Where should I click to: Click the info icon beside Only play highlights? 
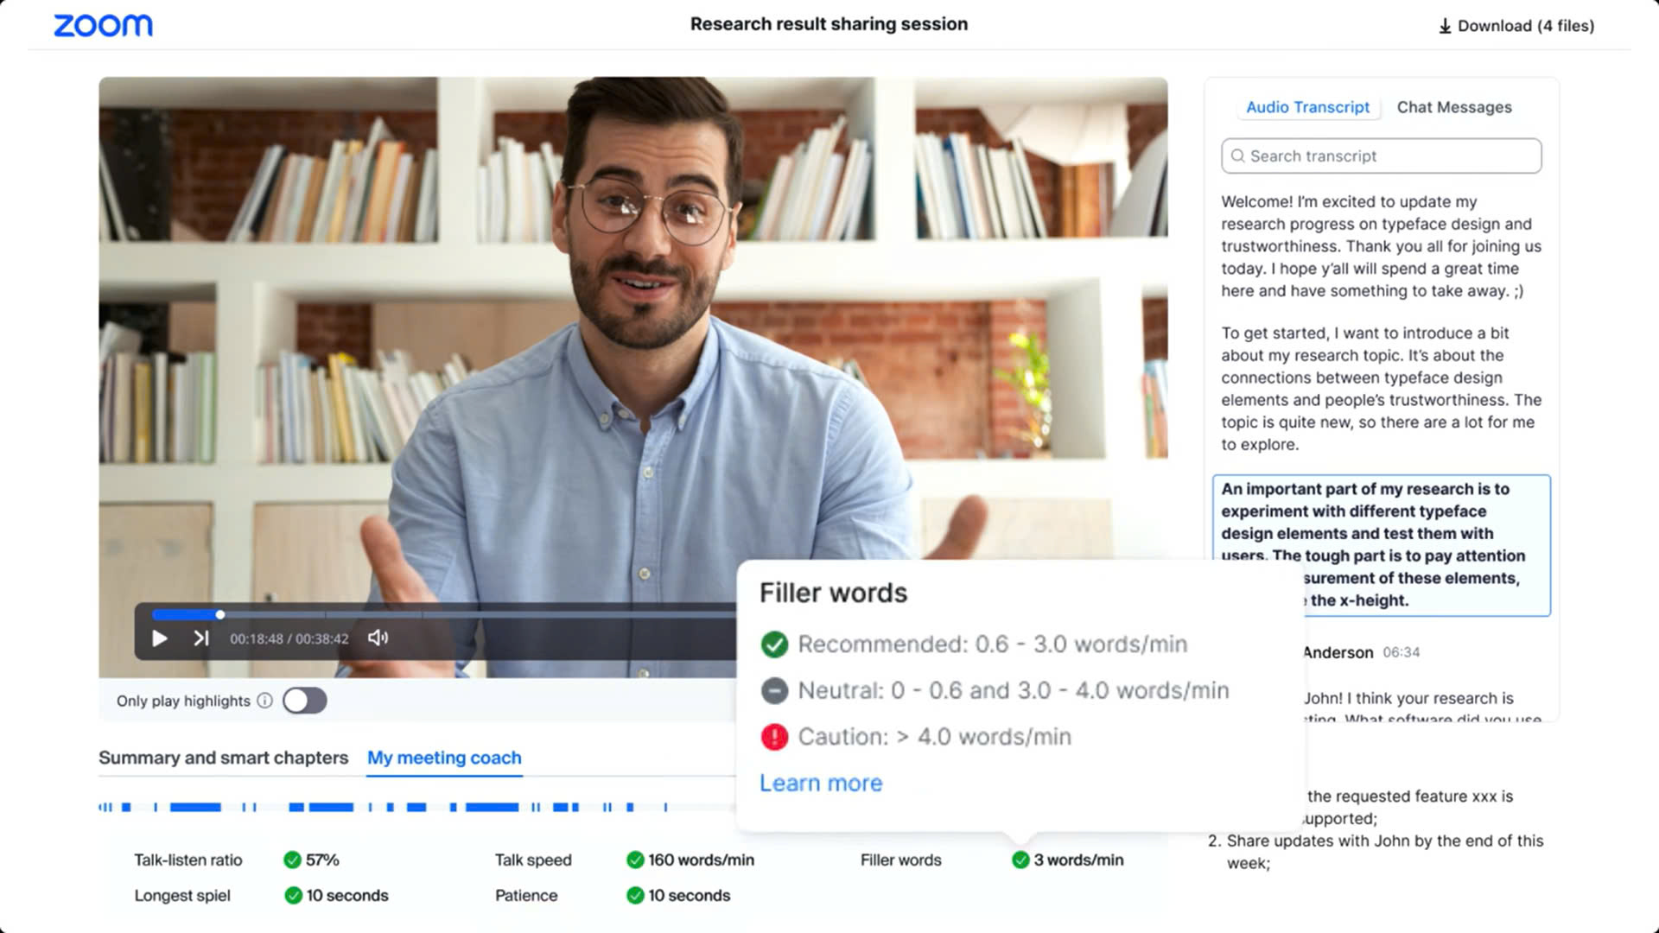pyautogui.click(x=265, y=701)
